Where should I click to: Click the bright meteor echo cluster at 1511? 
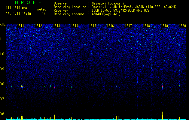coord(22,87)
